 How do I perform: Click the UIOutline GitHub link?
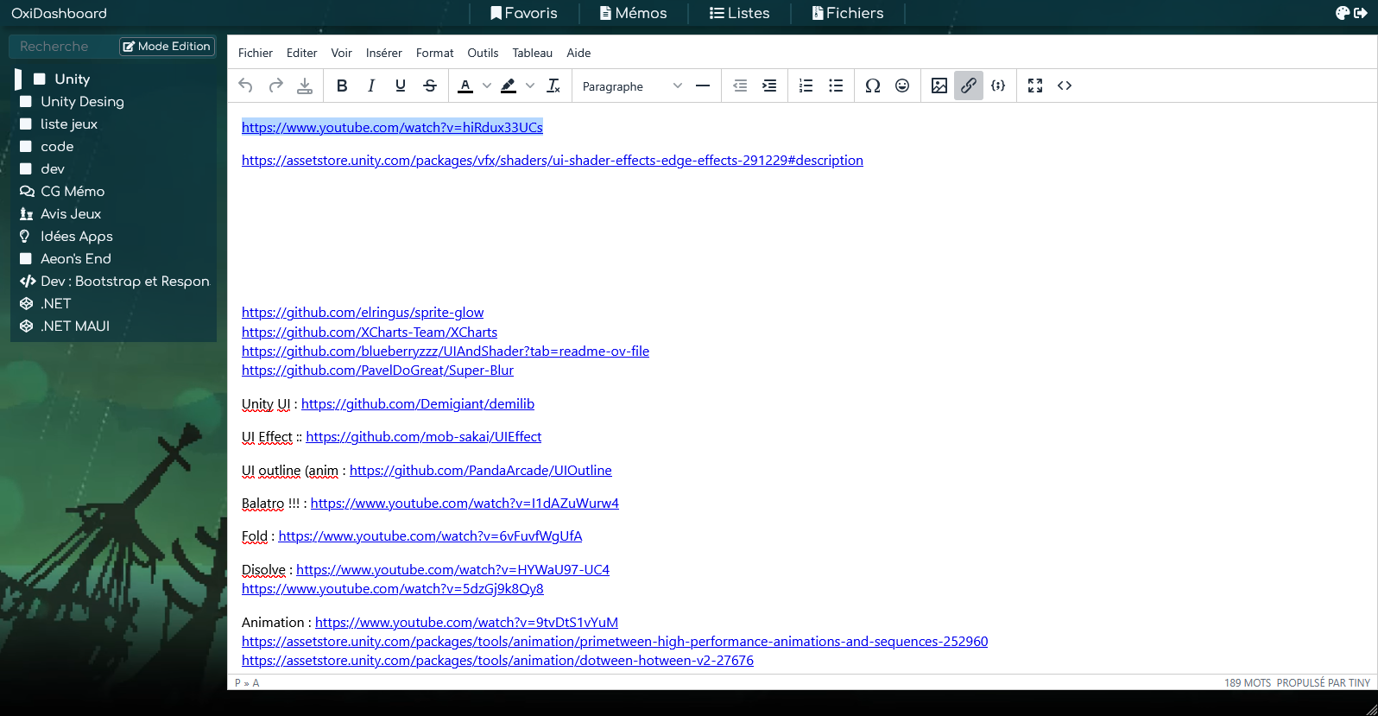[x=480, y=470]
